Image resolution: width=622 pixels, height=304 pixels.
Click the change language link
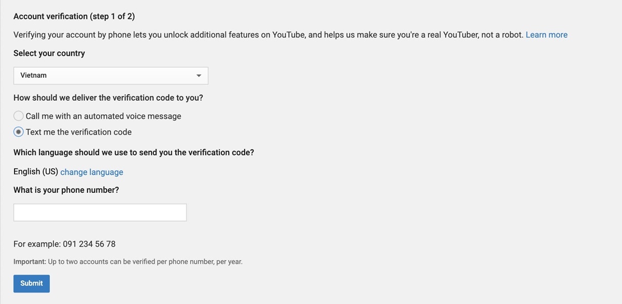tap(92, 172)
